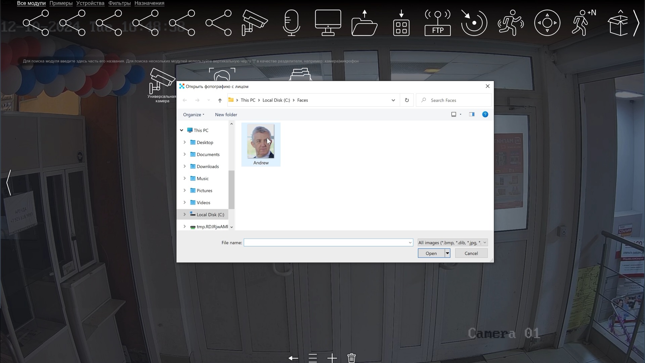Select the folder upload module icon
The height and width of the screenshot is (363, 645).
click(364, 23)
